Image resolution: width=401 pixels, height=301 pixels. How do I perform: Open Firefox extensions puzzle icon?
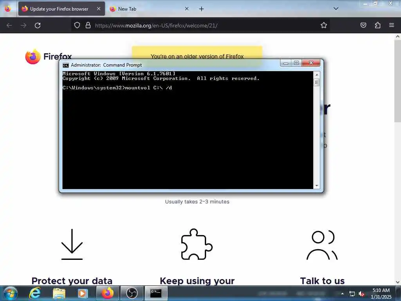378,25
